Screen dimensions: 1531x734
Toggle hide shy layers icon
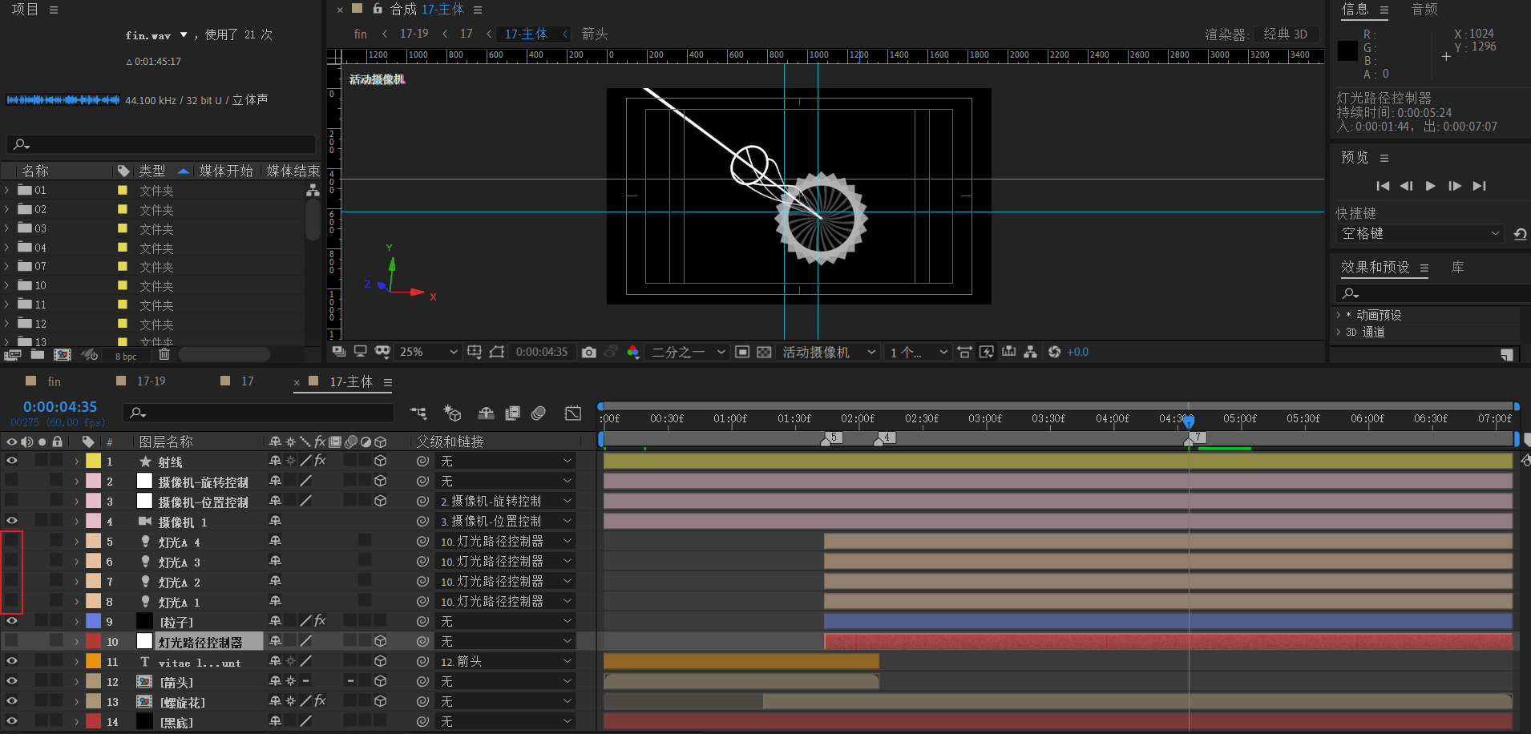(x=486, y=413)
